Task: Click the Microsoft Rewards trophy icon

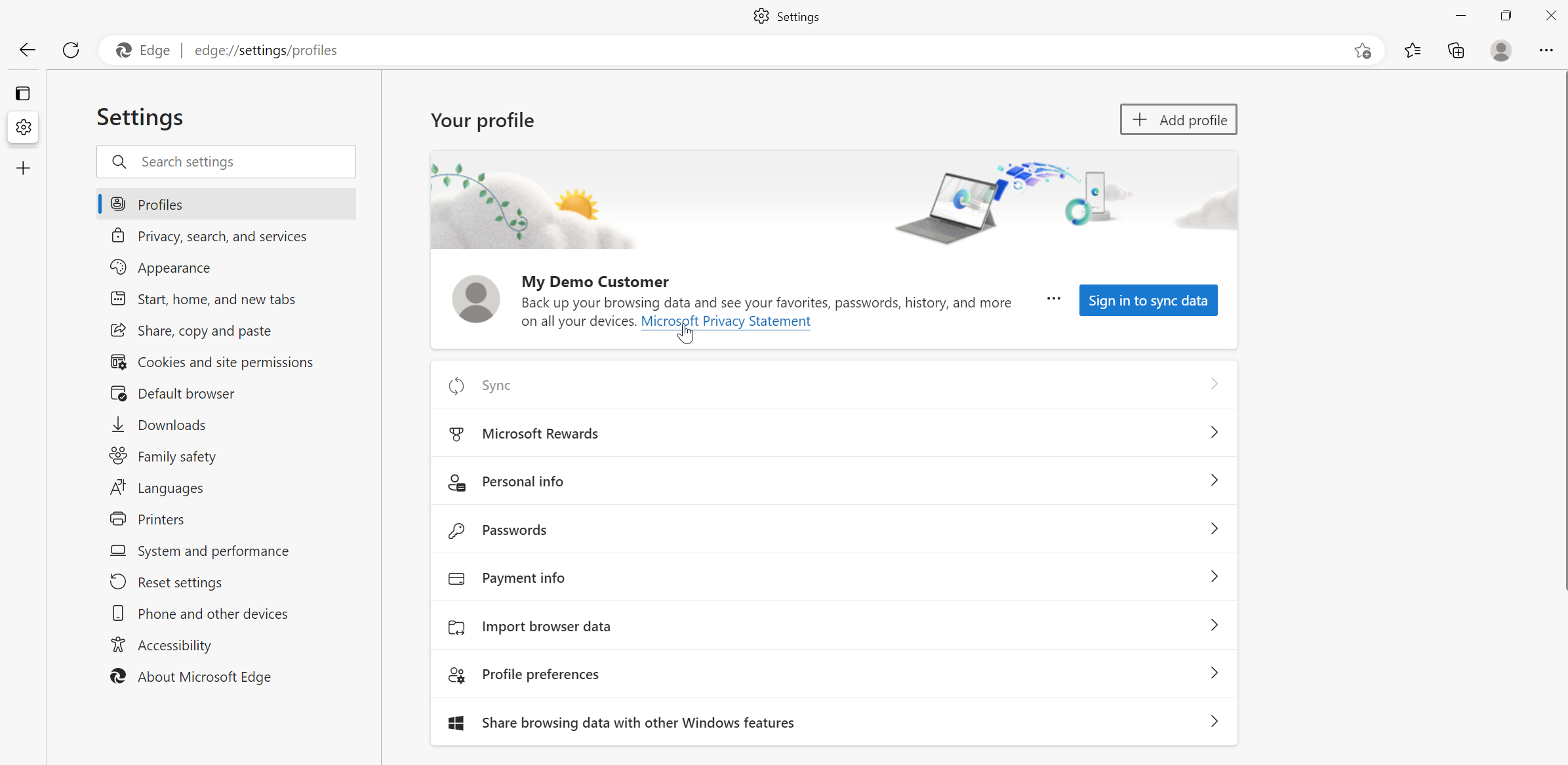Action: pyautogui.click(x=456, y=434)
